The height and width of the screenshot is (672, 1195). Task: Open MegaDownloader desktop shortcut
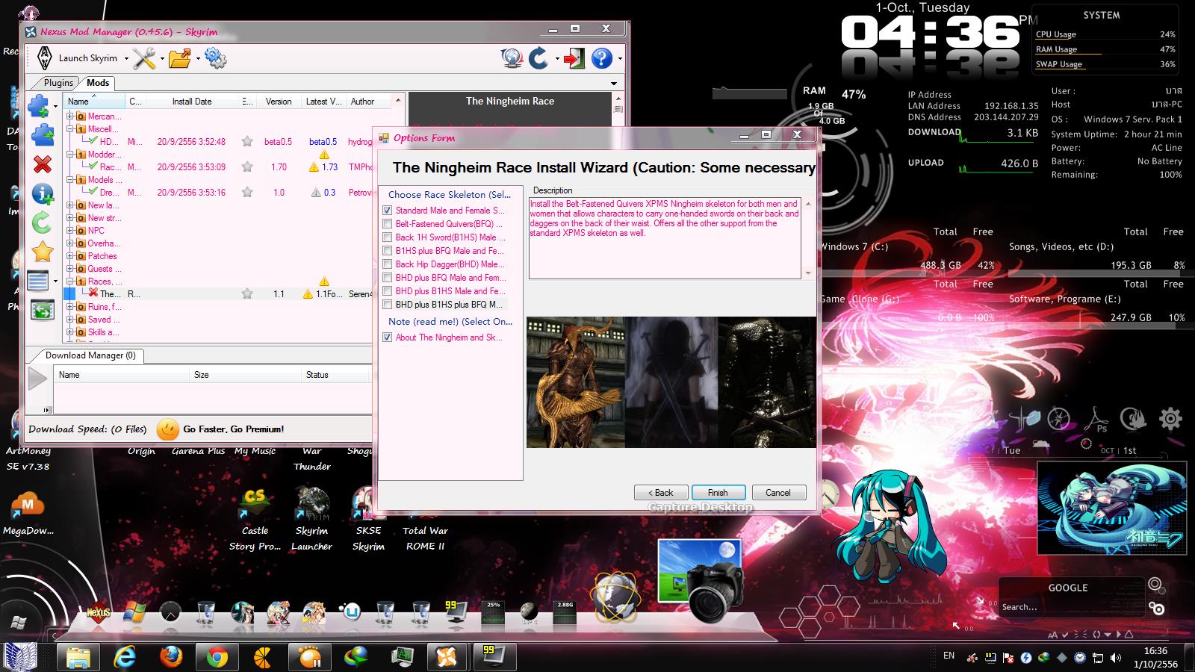click(28, 514)
